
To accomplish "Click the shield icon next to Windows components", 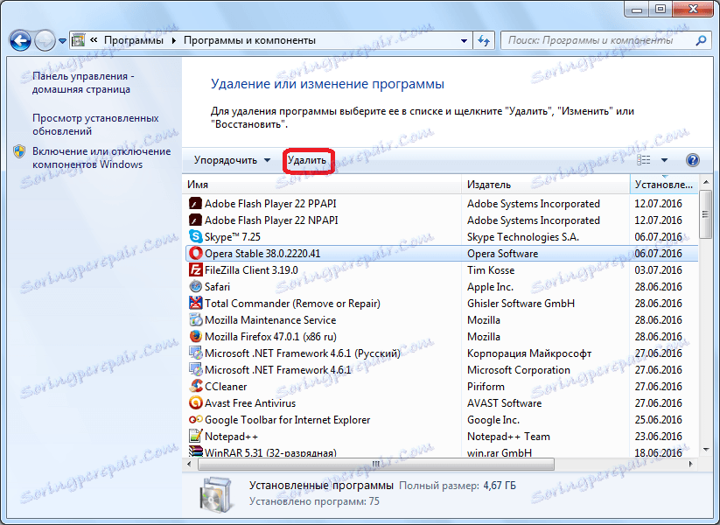I will click(x=19, y=151).
